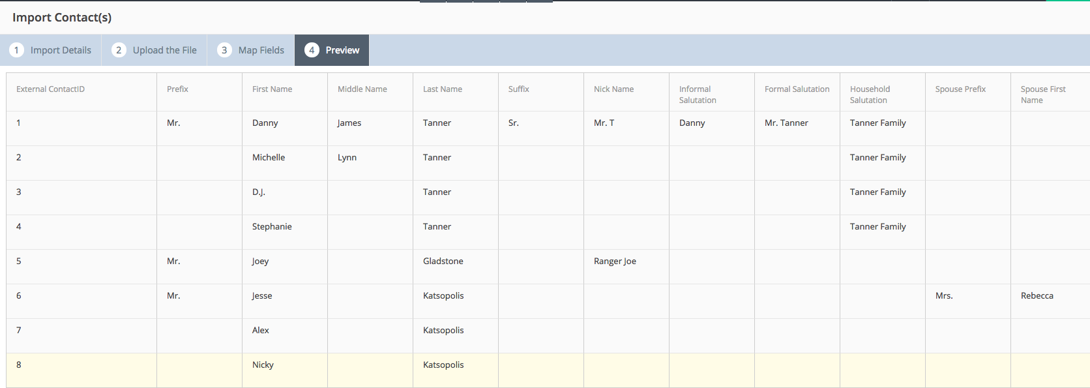Click Tanner Family in D.J.'s row
1090x388 pixels.
[878, 192]
